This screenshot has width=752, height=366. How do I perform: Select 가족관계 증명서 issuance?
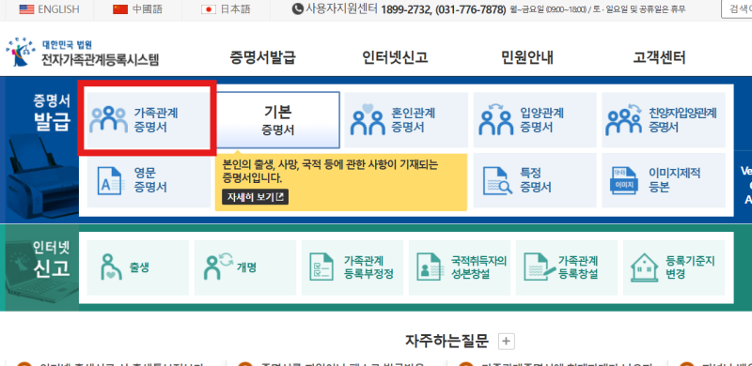click(x=149, y=120)
